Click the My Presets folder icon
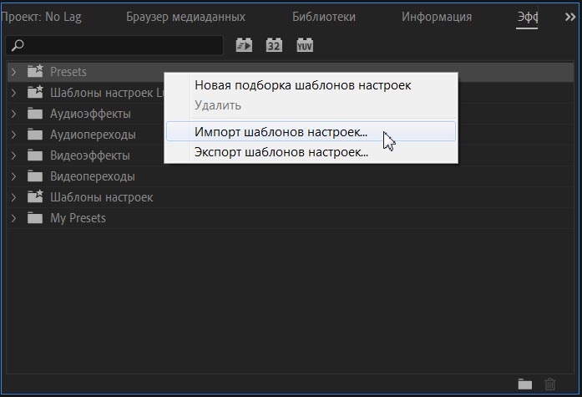This screenshot has height=397, width=582. (35, 217)
